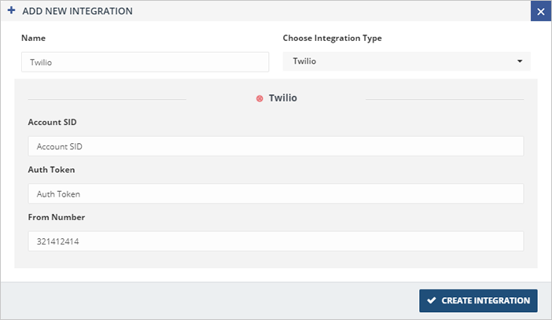The image size is (552, 320).
Task: Click into the Account SID field
Action: pyautogui.click(x=275, y=146)
